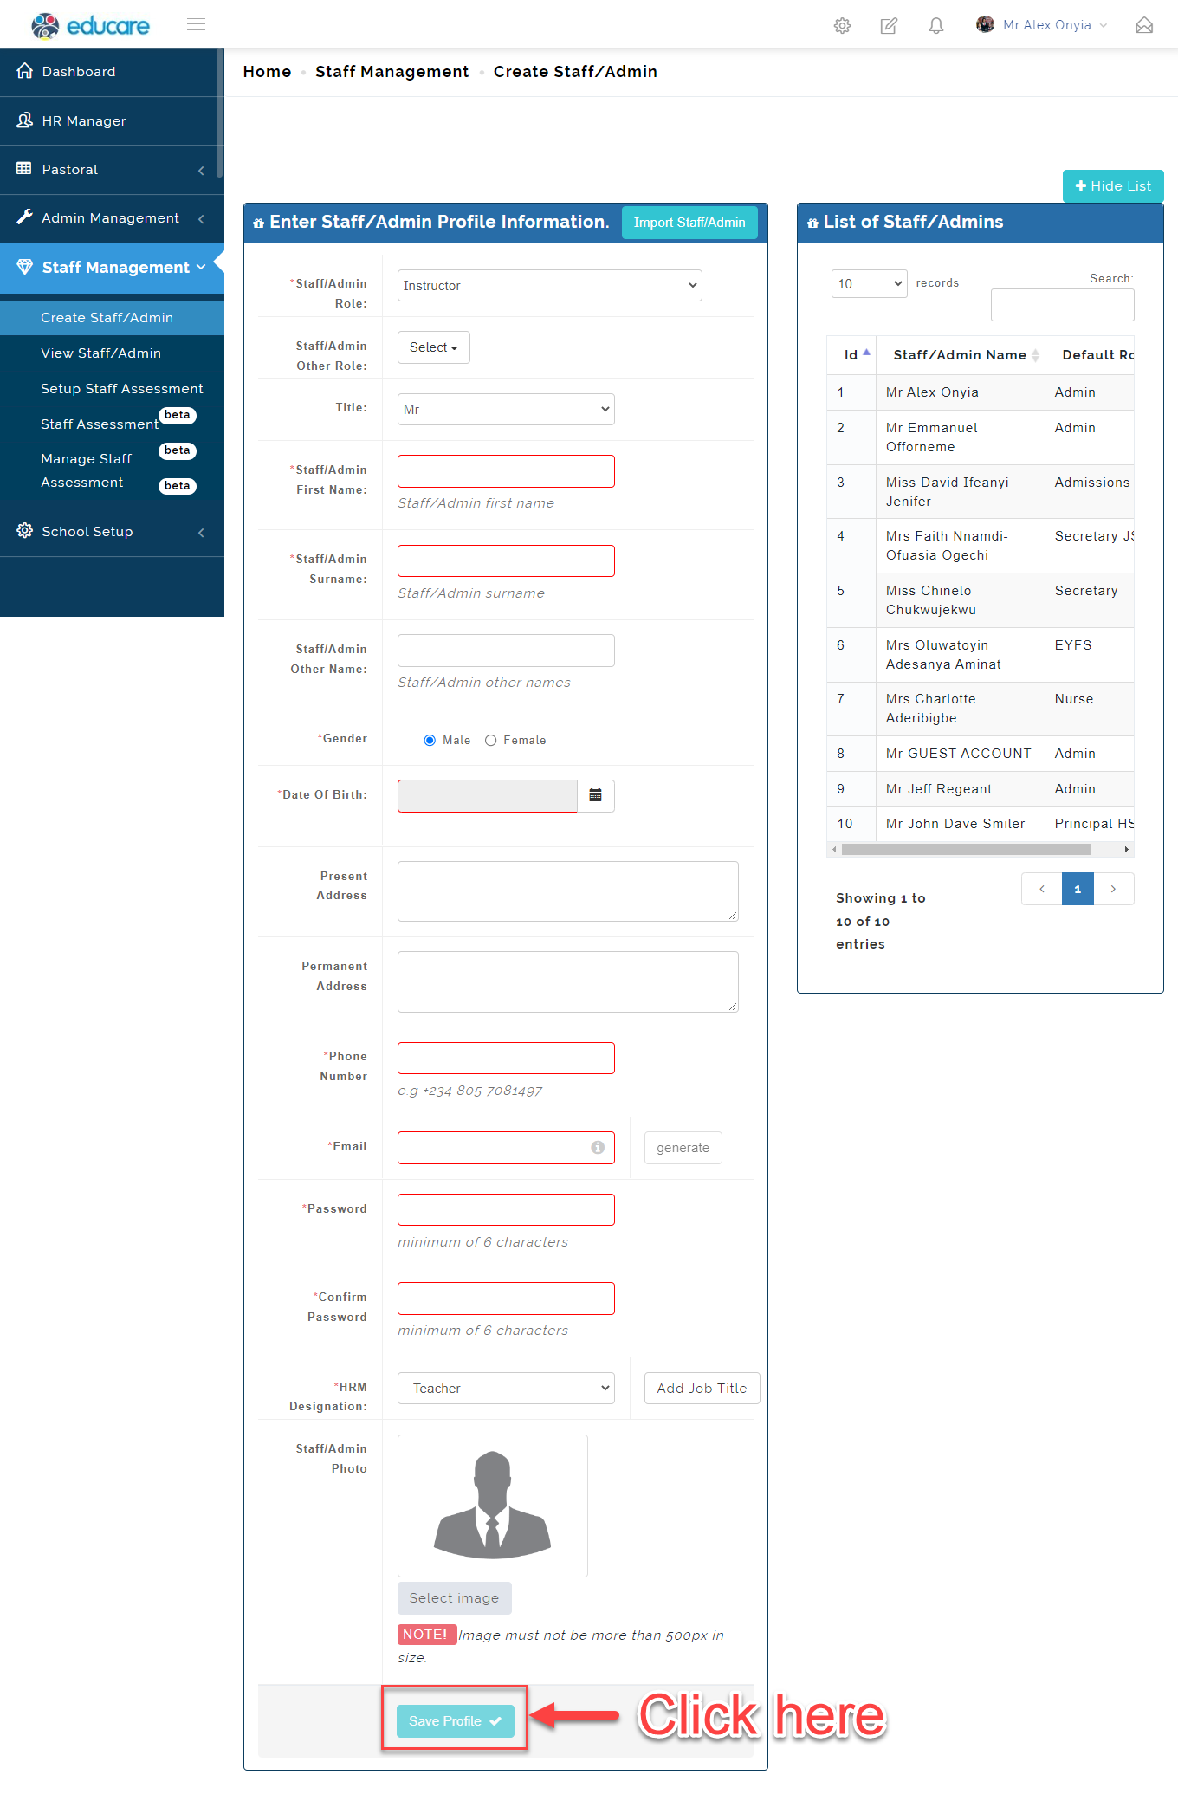Image resolution: width=1178 pixels, height=1807 pixels.
Task: Focus the Phone Number field
Action: coord(506,1058)
